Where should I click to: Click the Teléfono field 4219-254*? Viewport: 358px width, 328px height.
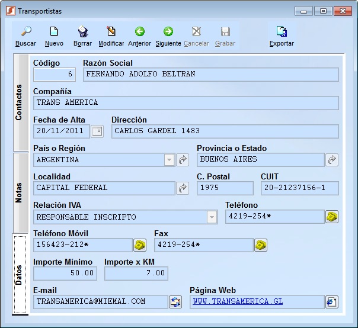click(x=275, y=217)
